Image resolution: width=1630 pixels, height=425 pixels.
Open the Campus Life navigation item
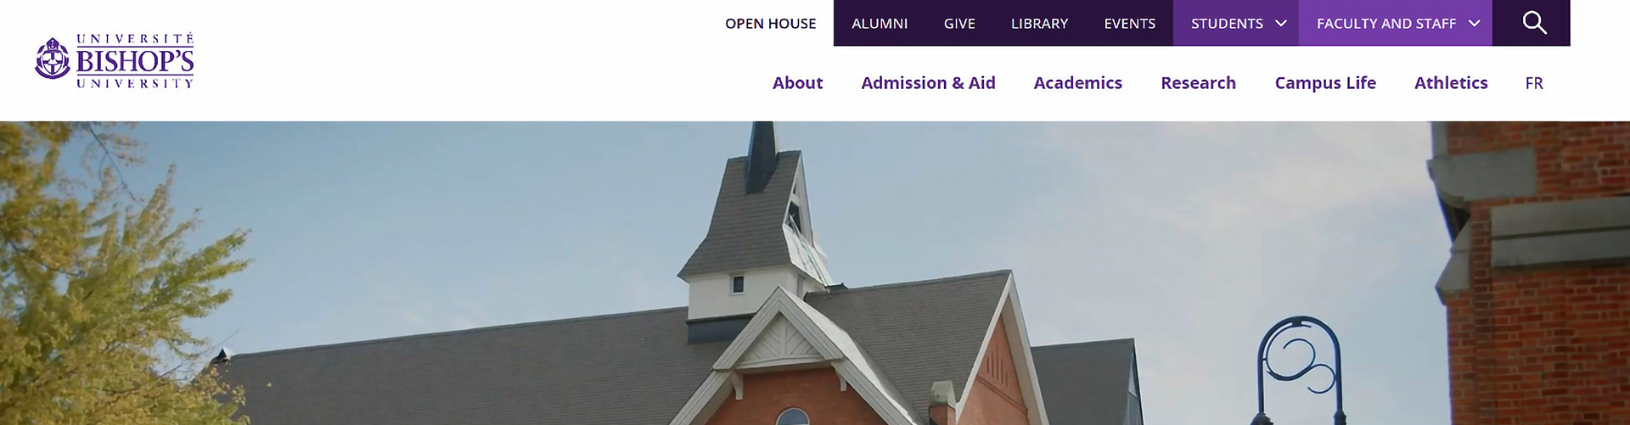[x=1325, y=83]
